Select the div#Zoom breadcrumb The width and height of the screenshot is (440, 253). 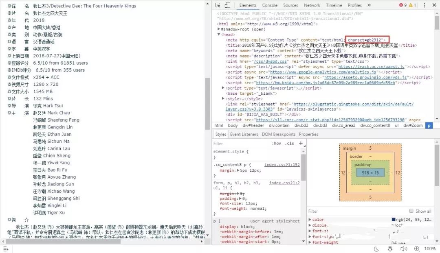pyautogui.click(x=413, y=126)
